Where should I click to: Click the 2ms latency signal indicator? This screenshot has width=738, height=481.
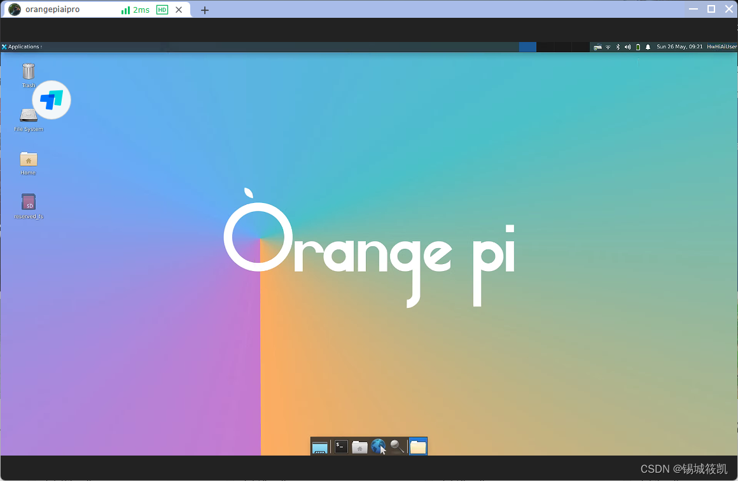pyautogui.click(x=136, y=10)
